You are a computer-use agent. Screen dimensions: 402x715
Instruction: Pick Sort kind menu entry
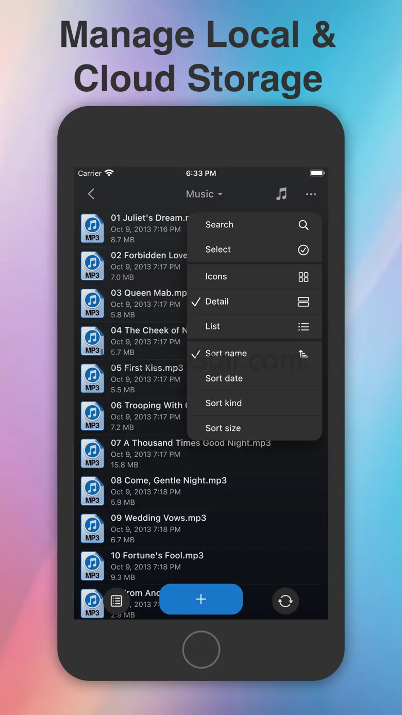tap(224, 403)
